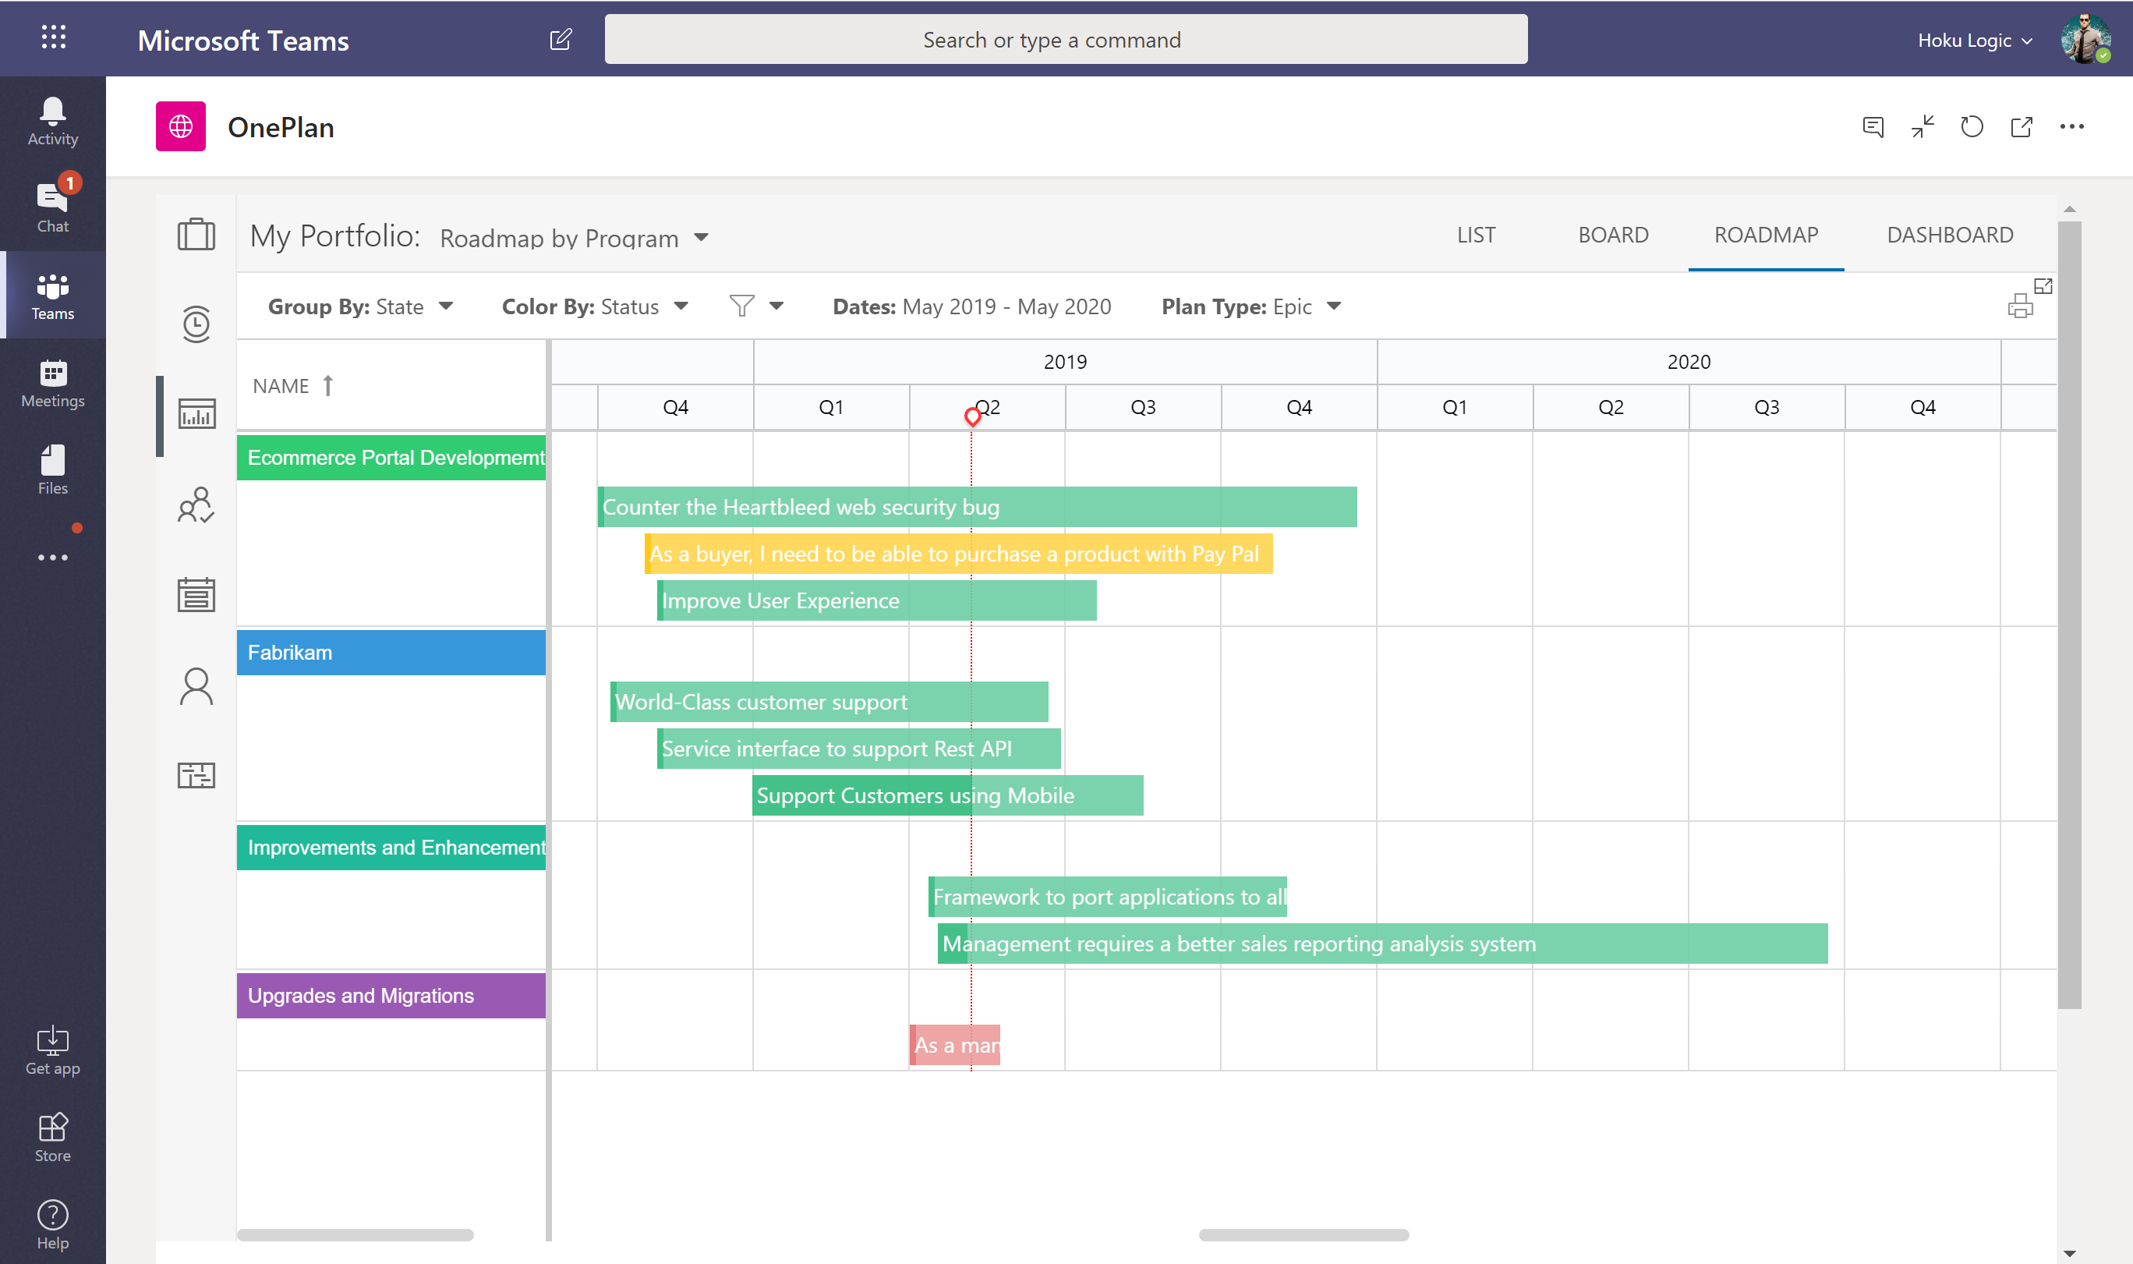Viewport: 2133px width, 1264px height.
Task: Click the pop-out open in browser icon
Action: [x=2022, y=127]
